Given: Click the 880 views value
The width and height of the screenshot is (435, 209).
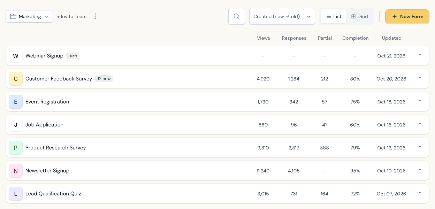Looking at the screenshot, I should (263, 125).
